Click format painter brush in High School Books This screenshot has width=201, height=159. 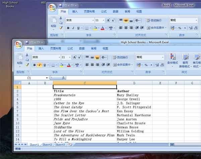tap(27, 65)
